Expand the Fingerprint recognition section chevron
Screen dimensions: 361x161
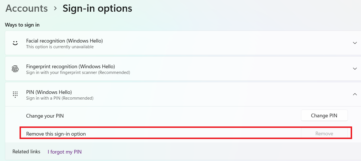[x=355, y=69]
